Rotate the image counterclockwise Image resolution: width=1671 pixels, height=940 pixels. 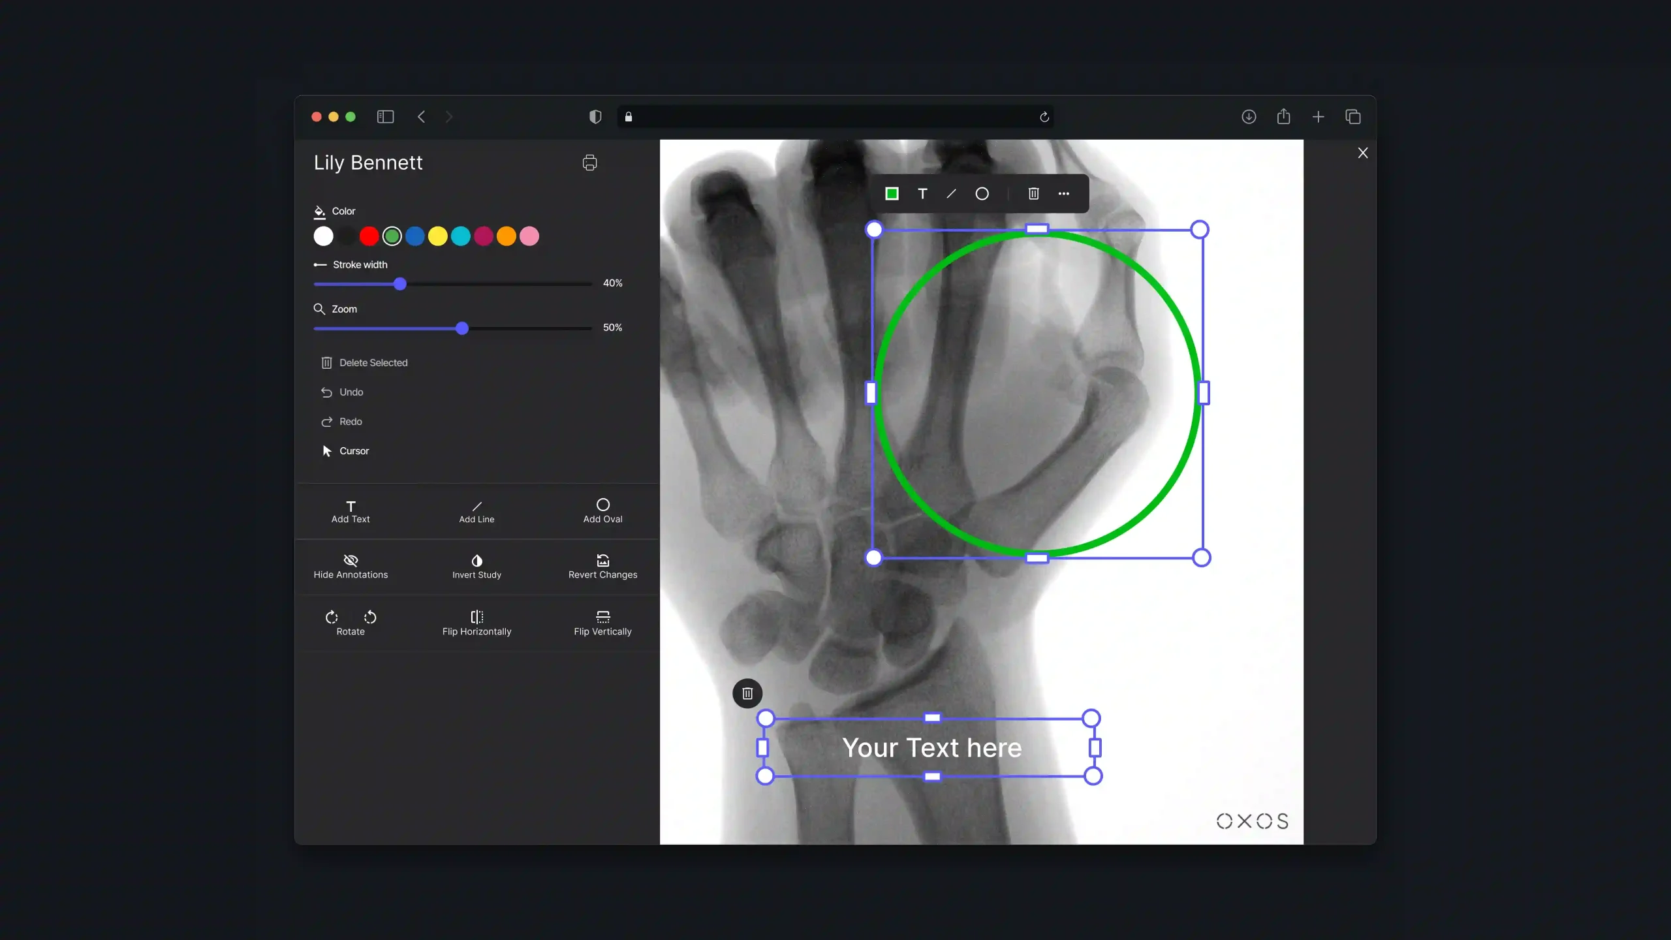[370, 617]
